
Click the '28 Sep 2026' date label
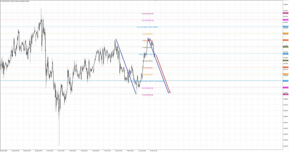[x=4, y=151]
